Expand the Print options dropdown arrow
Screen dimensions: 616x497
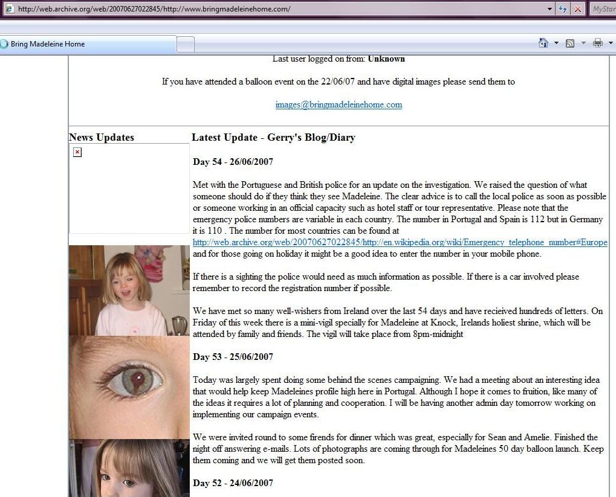(x=611, y=43)
